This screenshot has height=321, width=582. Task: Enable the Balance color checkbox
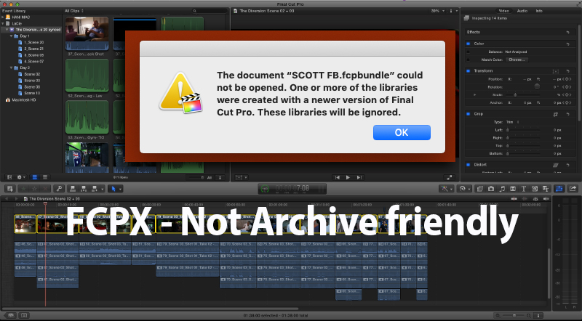469,52
